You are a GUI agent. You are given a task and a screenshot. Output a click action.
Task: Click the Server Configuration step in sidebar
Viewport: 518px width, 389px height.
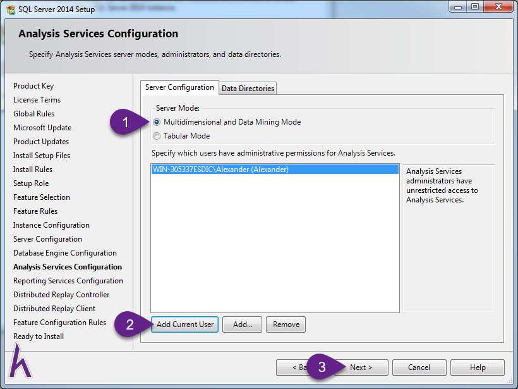point(47,239)
